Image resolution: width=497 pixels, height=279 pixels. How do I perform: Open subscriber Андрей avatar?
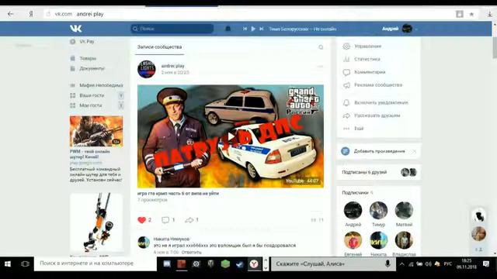pyautogui.click(x=353, y=210)
